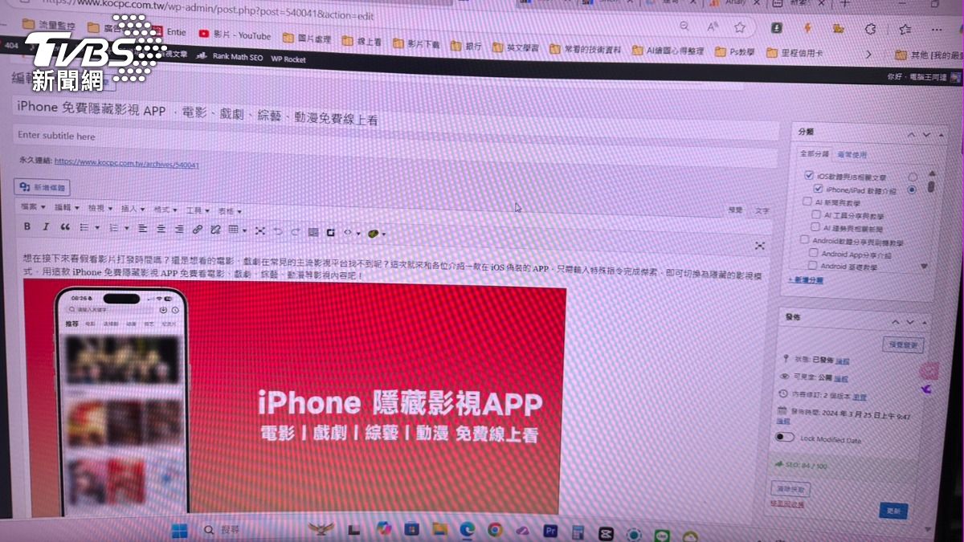Viewport: 964px width, 542px height.
Task: Open Adobe Premiere Pro from the taskbar
Action: pyautogui.click(x=551, y=531)
